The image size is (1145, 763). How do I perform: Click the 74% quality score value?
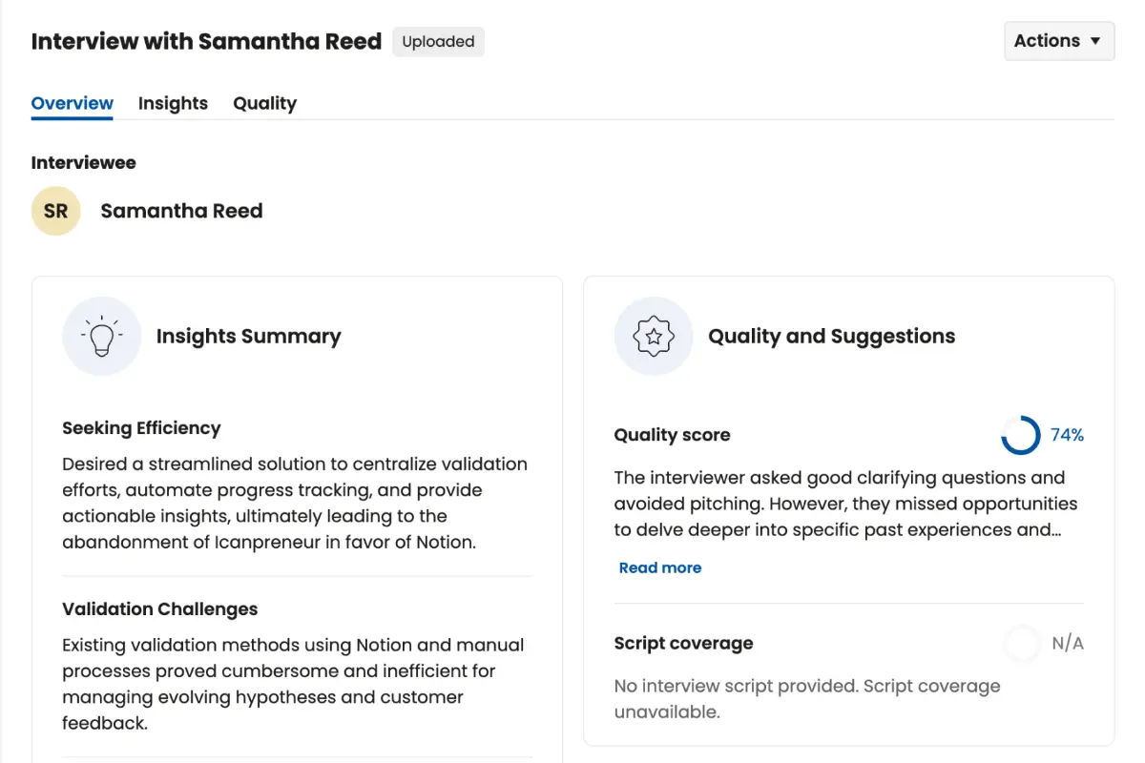pyautogui.click(x=1067, y=435)
